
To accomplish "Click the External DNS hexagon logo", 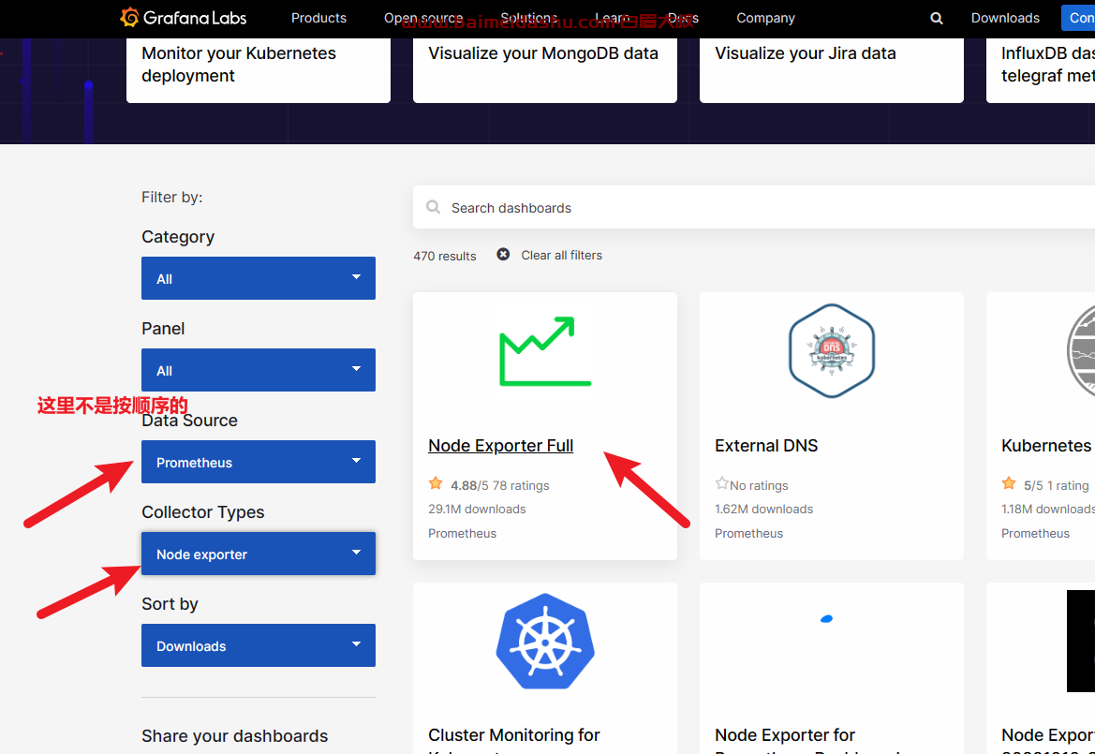I will pyautogui.click(x=832, y=350).
